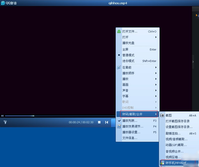Choose 视频/音频截取 from submenu
199x167 pixels.
(176, 139)
